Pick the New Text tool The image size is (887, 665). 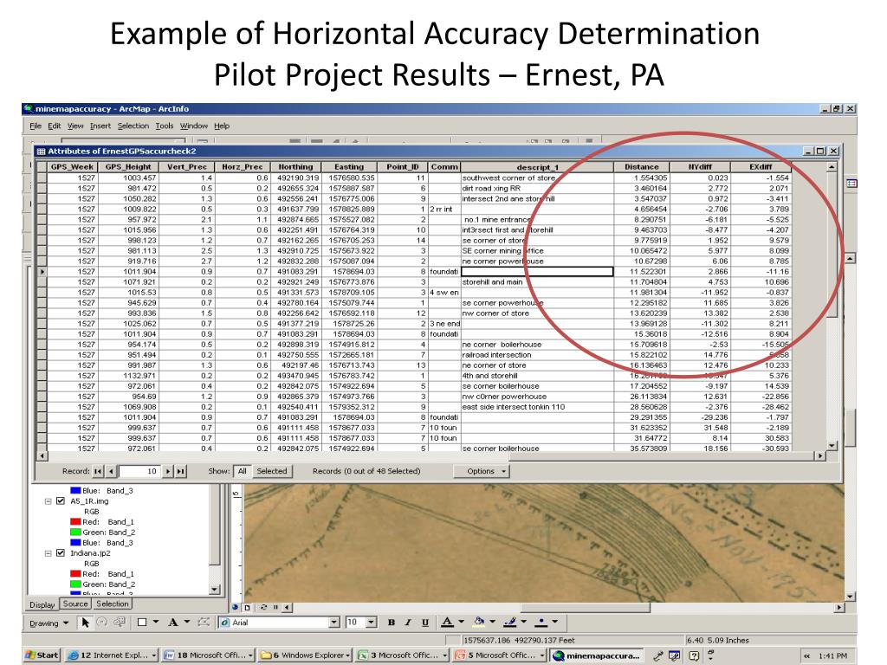pos(173,623)
